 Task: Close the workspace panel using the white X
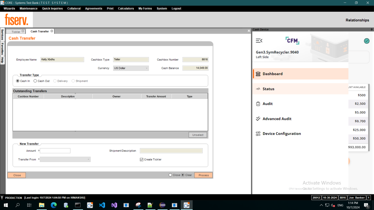[x=249, y=31]
